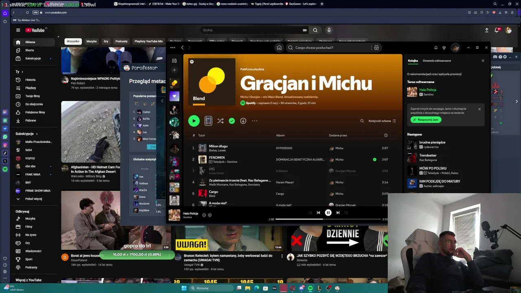Create a new playlist with the plus icon
This screenshot has height=293, width=521.
click(174, 70)
